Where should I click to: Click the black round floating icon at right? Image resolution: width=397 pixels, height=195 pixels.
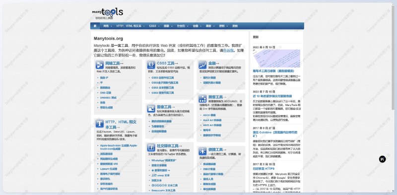coord(382,159)
